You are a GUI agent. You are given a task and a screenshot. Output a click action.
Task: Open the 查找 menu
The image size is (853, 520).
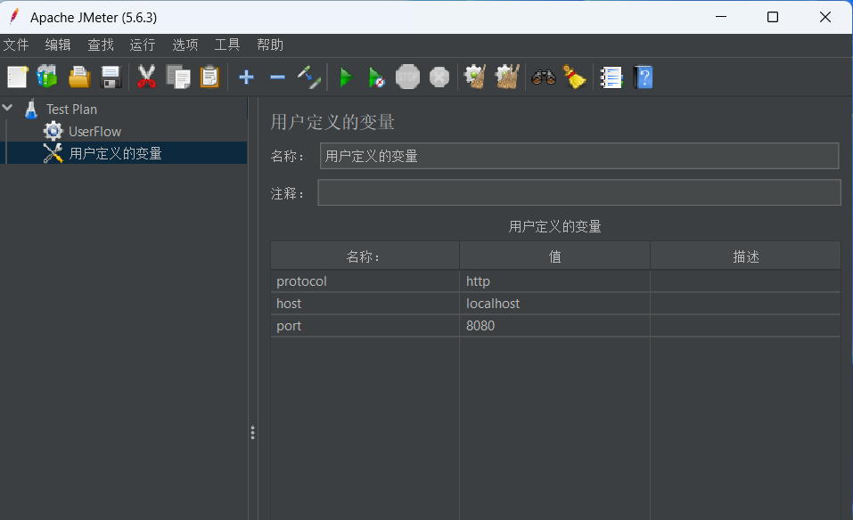point(101,45)
